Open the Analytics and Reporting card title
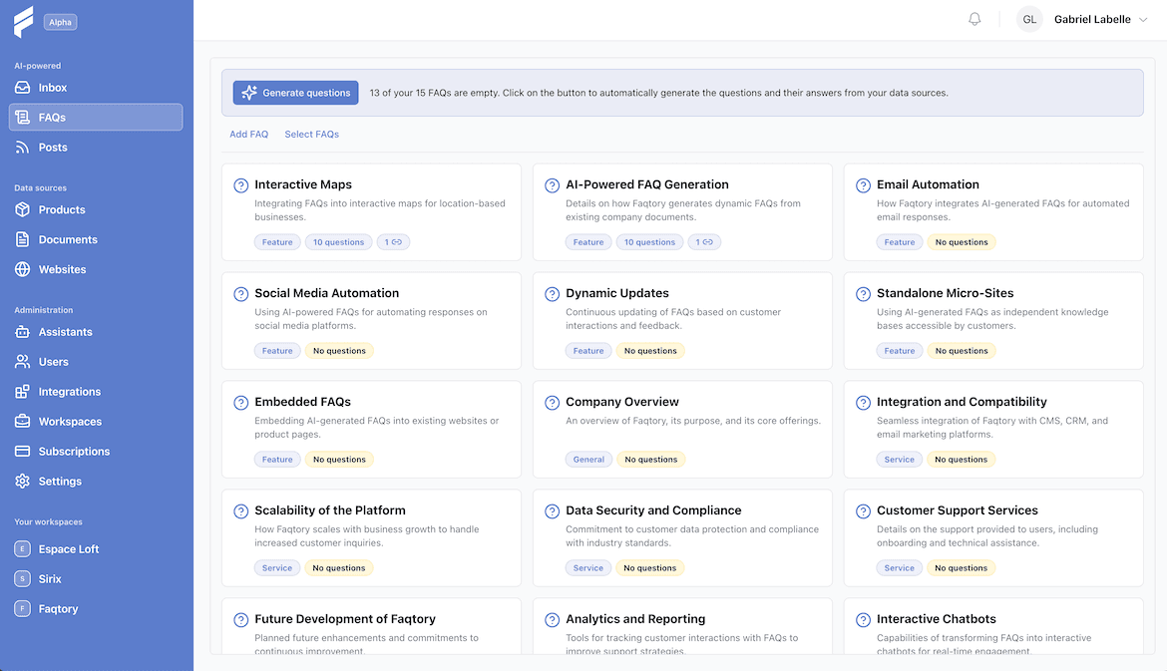Viewport: 1167px width, 671px height. [635, 619]
